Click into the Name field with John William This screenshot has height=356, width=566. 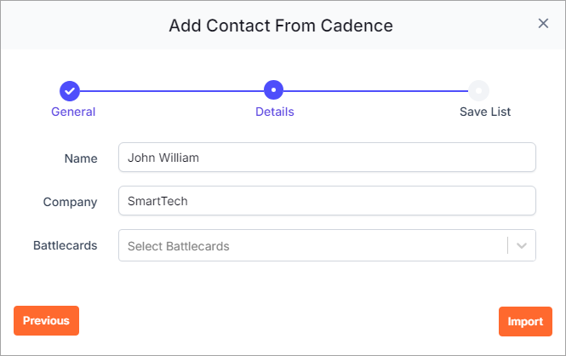327,158
